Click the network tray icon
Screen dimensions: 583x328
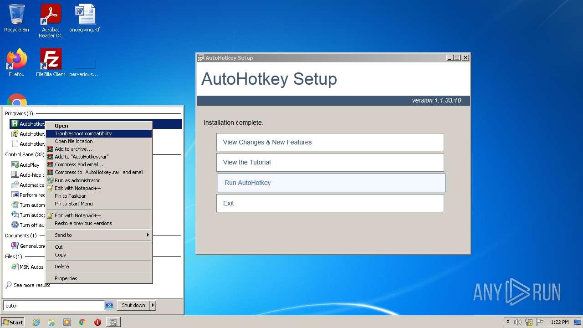pyautogui.click(x=529, y=322)
